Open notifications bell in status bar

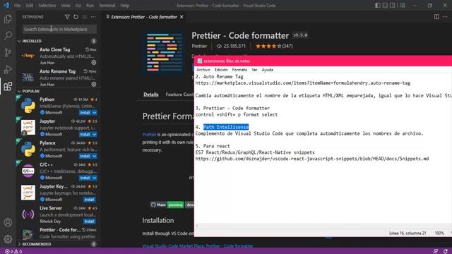click(x=446, y=251)
